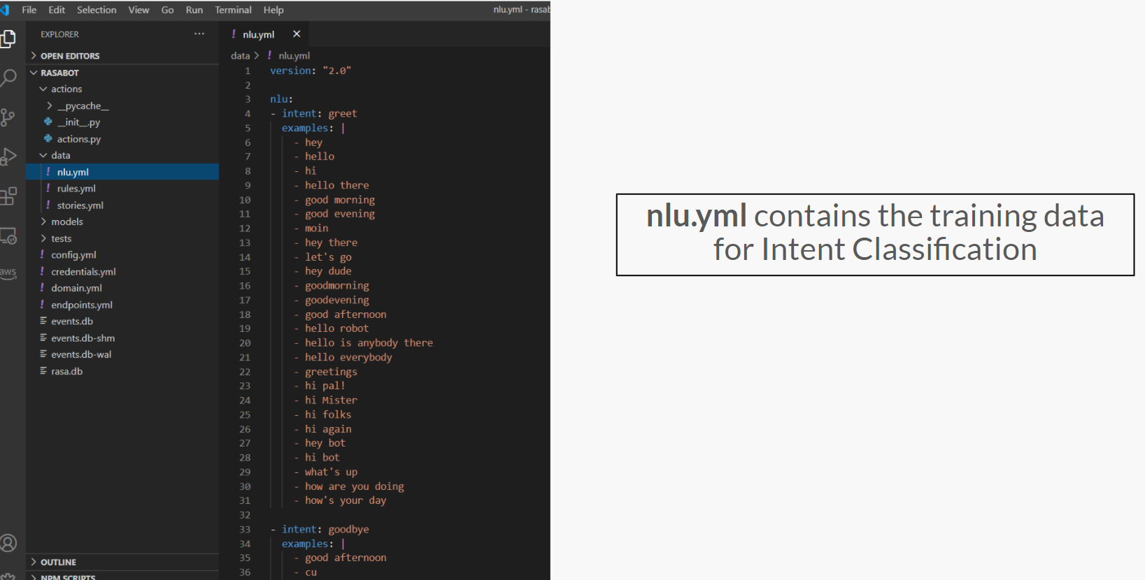Open the File menu
The image size is (1145, 580).
coord(29,10)
